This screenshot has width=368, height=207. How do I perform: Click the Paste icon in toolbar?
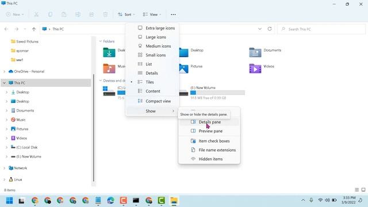pos(64,14)
